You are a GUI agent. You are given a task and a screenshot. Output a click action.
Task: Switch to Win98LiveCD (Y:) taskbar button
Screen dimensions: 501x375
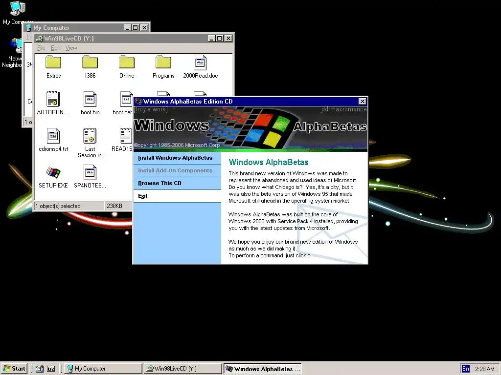click(182, 369)
